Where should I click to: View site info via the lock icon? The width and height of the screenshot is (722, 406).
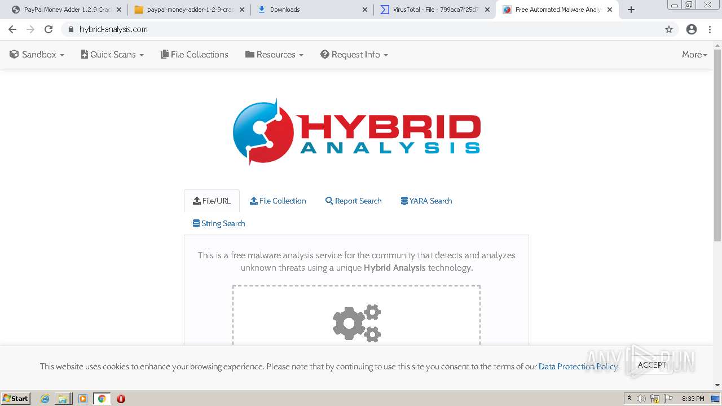click(71, 29)
